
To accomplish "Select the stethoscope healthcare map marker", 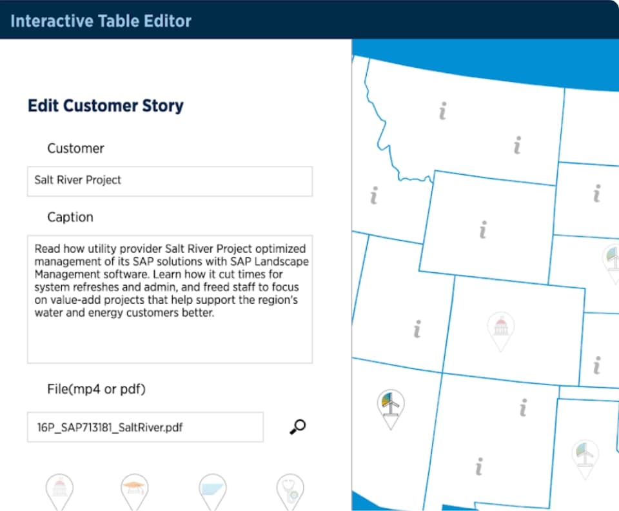I will [289, 490].
